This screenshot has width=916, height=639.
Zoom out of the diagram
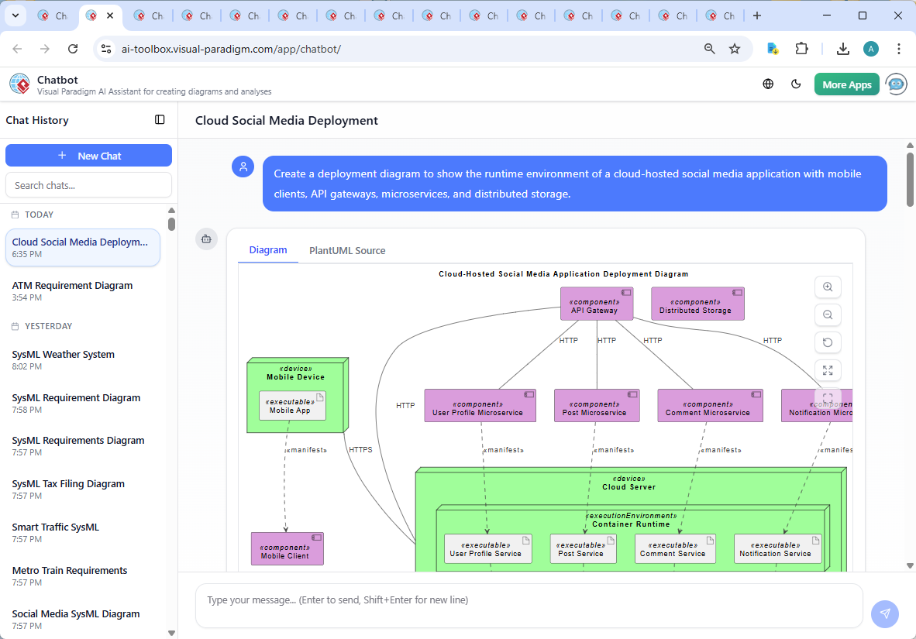[828, 315]
